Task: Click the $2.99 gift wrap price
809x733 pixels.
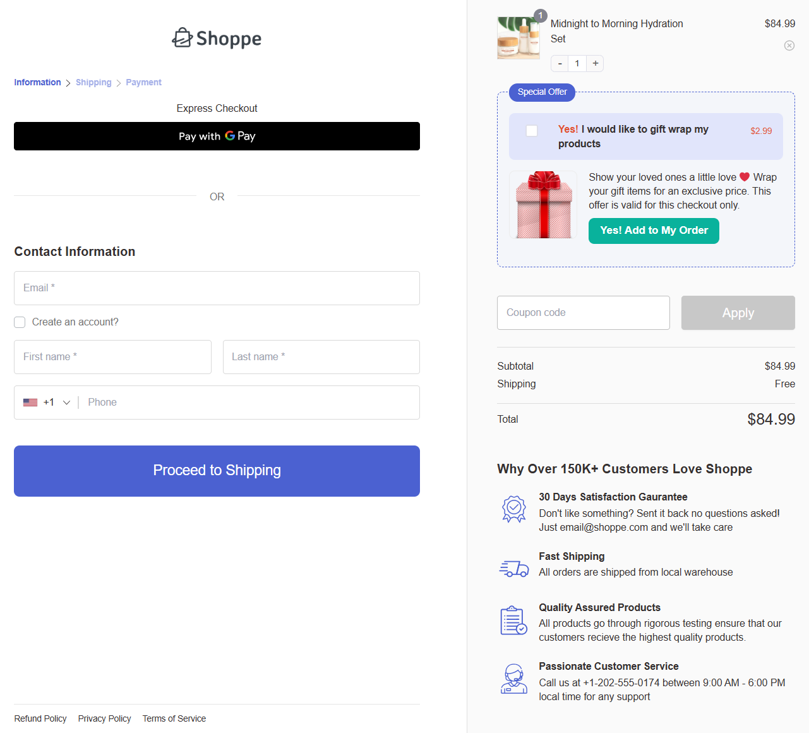Action: [761, 131]
